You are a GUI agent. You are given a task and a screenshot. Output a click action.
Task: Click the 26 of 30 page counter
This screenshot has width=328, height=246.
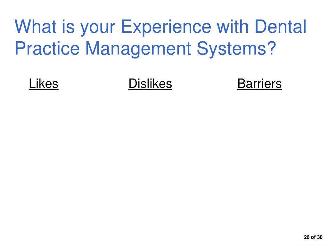(x=313, y=237)
